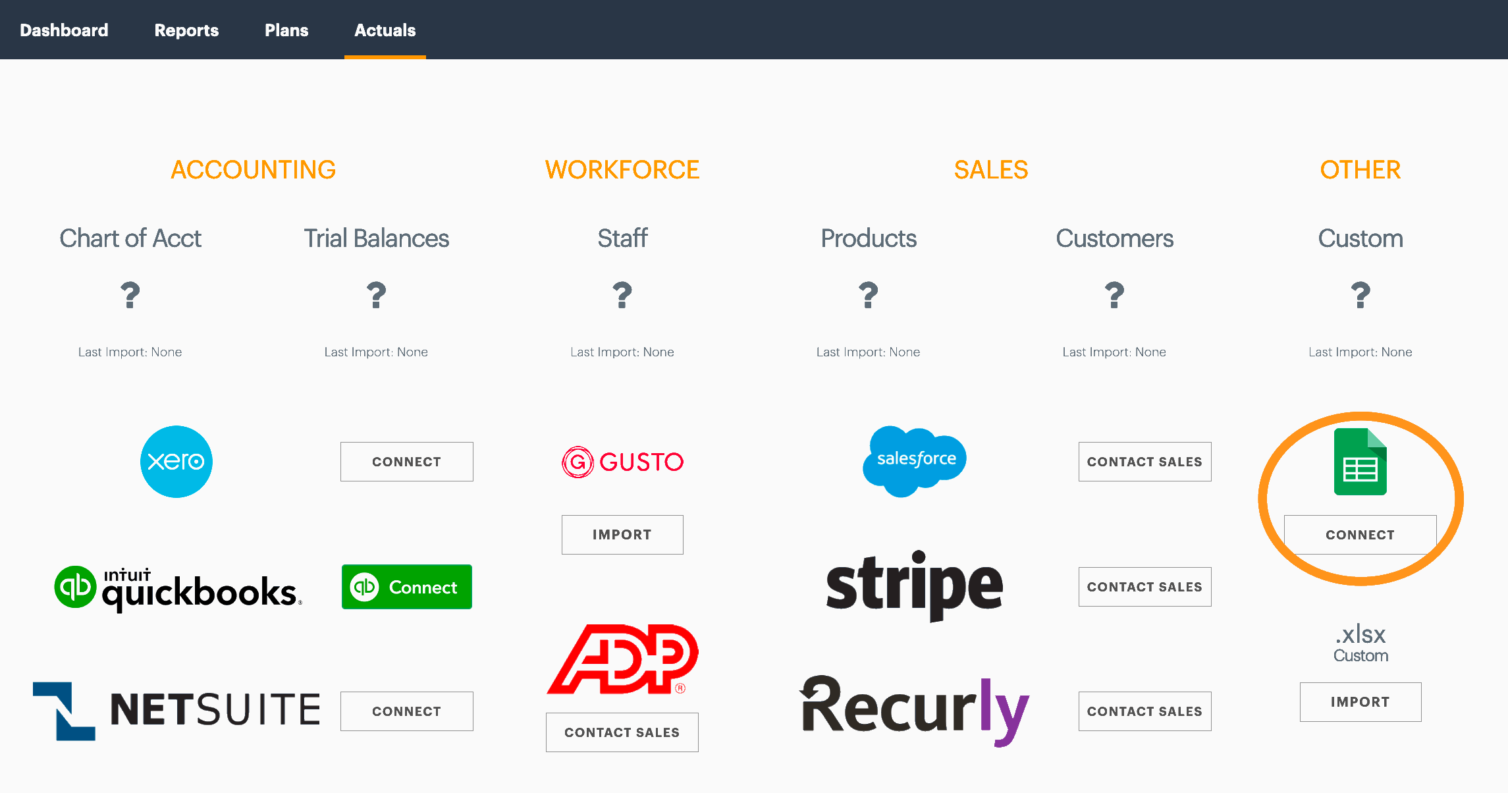
Task: Click the Customers help question mark
Action: point(1114,295)
